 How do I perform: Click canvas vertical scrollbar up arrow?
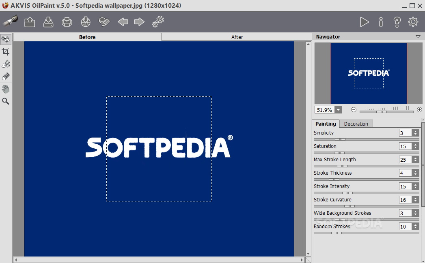tap(308, 44)
